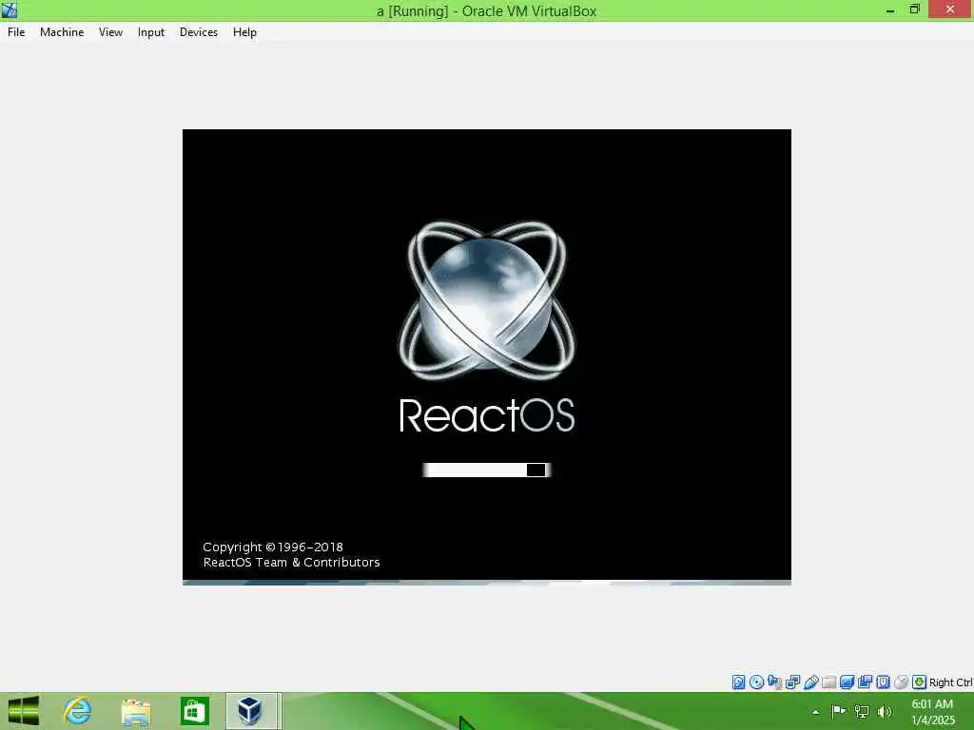Open the Windows Start button
This screenshot has width=974, height=730.
pyautogui.click(x=24, y=711)
